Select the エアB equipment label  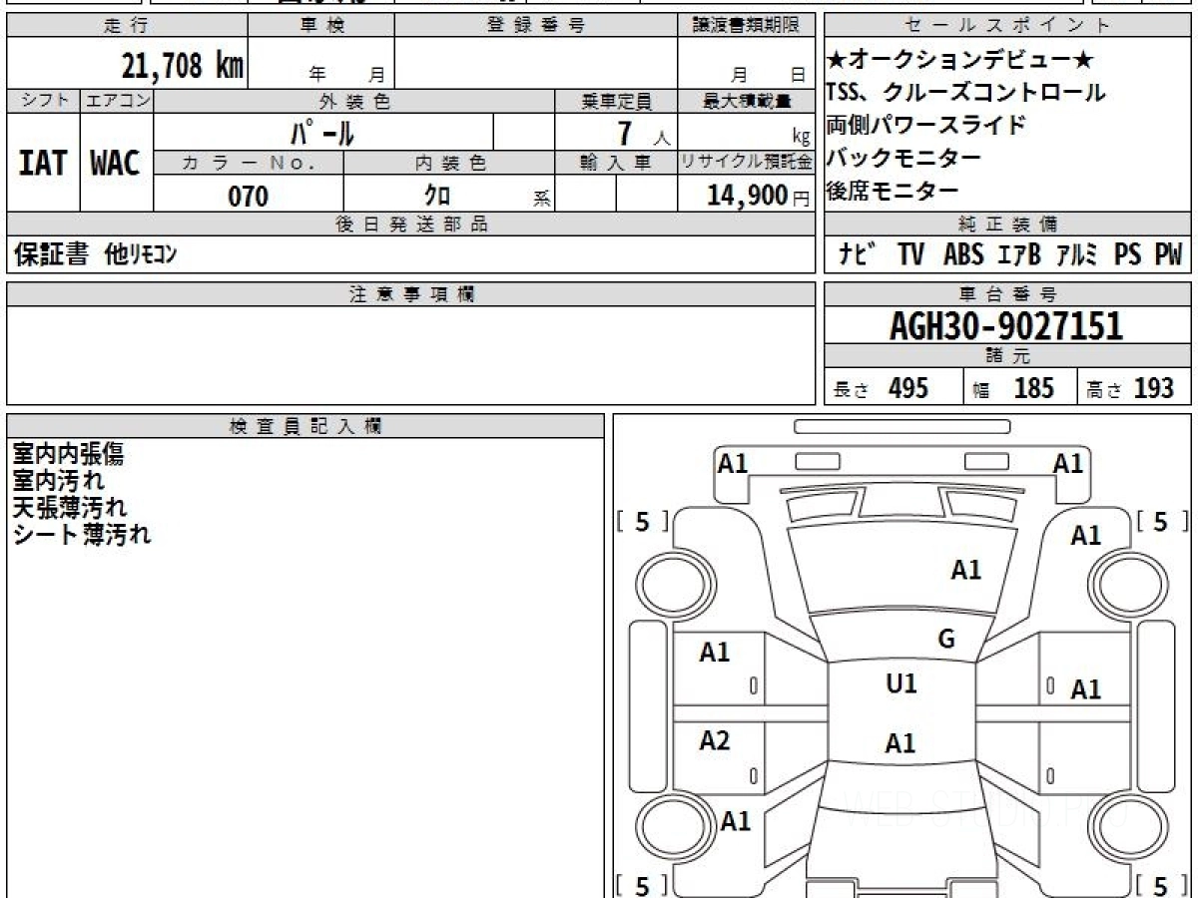1019,255
